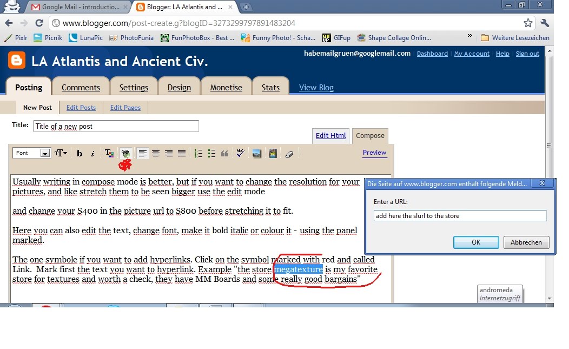Image resolution: width=569 pixels, height=349 pixels.
Task: Remove formatting with the eraser icon
Action: [x=289, y=154]
